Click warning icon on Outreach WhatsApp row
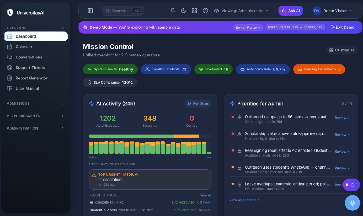Viewport: 363px width, 216px height. (239, 167)
